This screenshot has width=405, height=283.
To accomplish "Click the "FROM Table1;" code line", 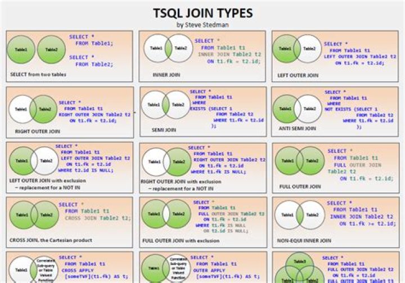I will [x=94, y=43].
